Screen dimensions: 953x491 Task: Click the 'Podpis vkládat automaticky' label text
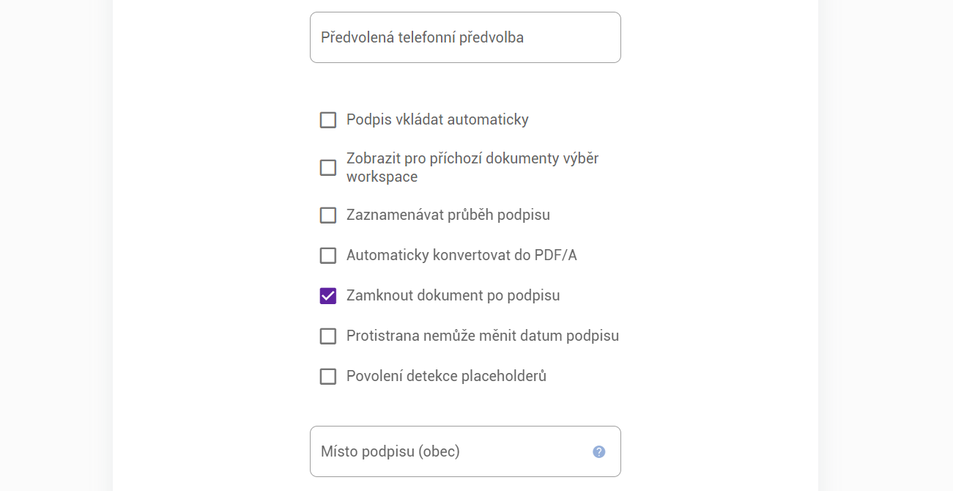(437, 119)
